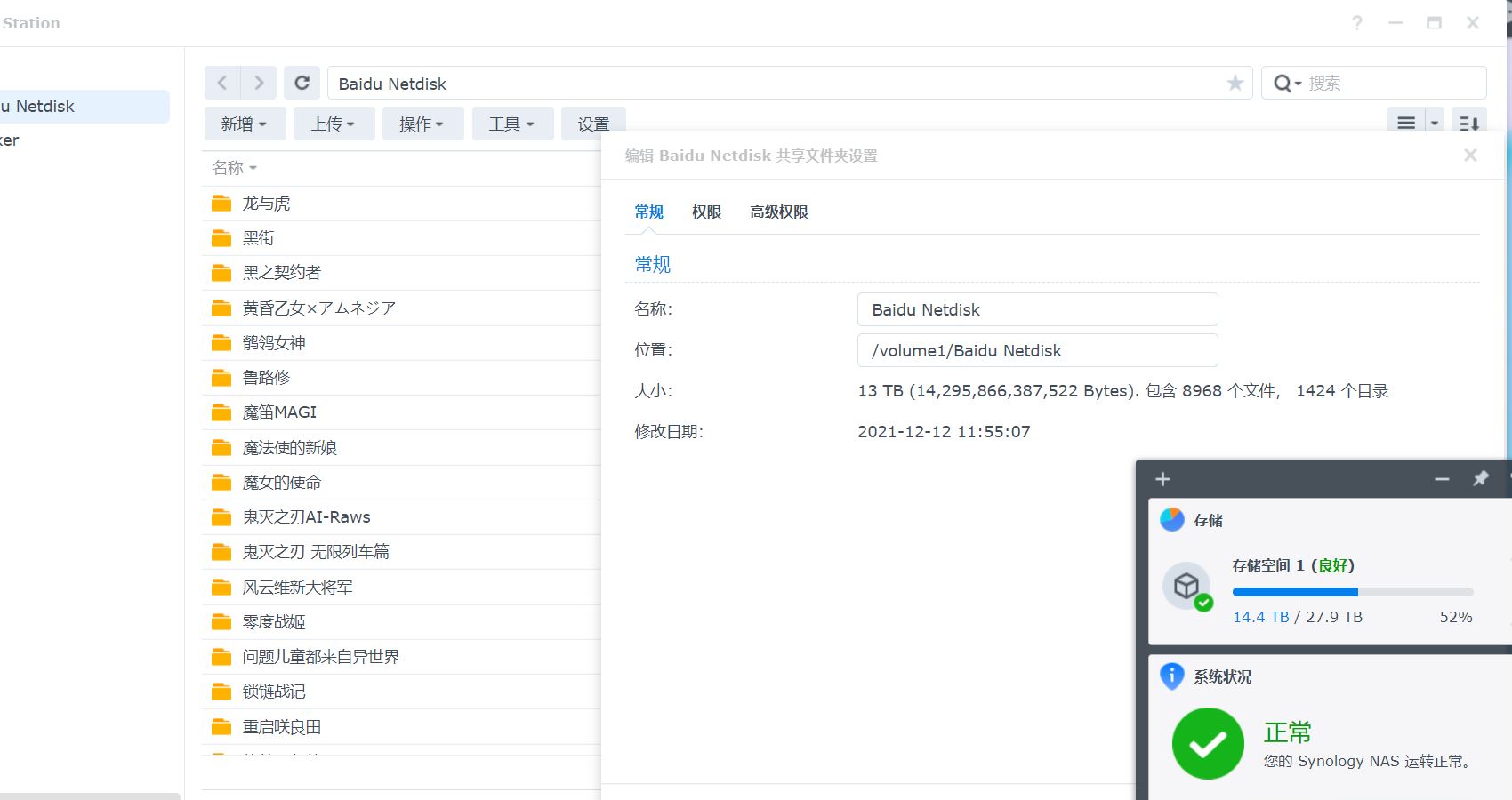Click the storage volume cube icon

tap(1186, 586)
